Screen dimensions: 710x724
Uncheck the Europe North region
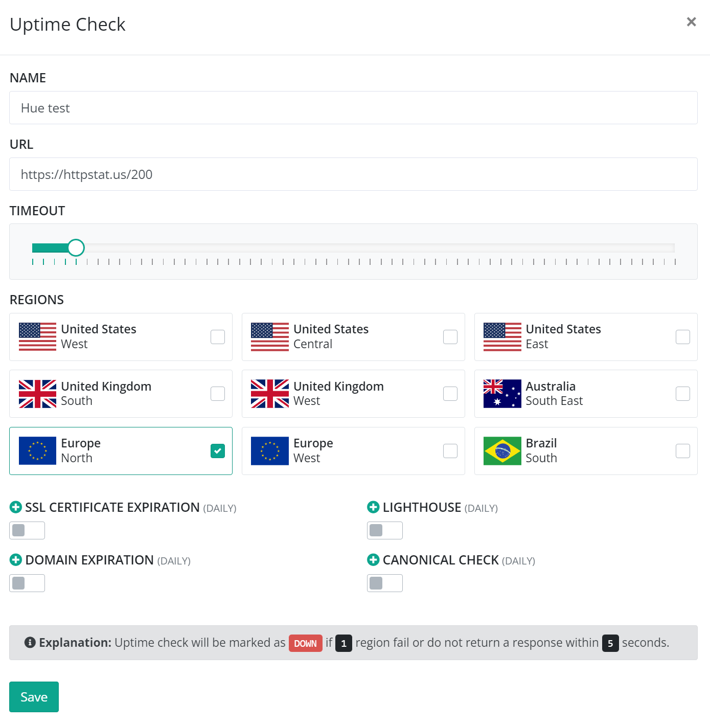217,450
